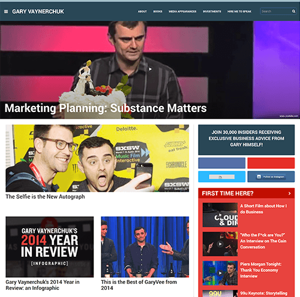Screen dimensions: 300x297
Task: Click the Follow on Instagram button
Action: pyautogui.click(x=271, y=177)
